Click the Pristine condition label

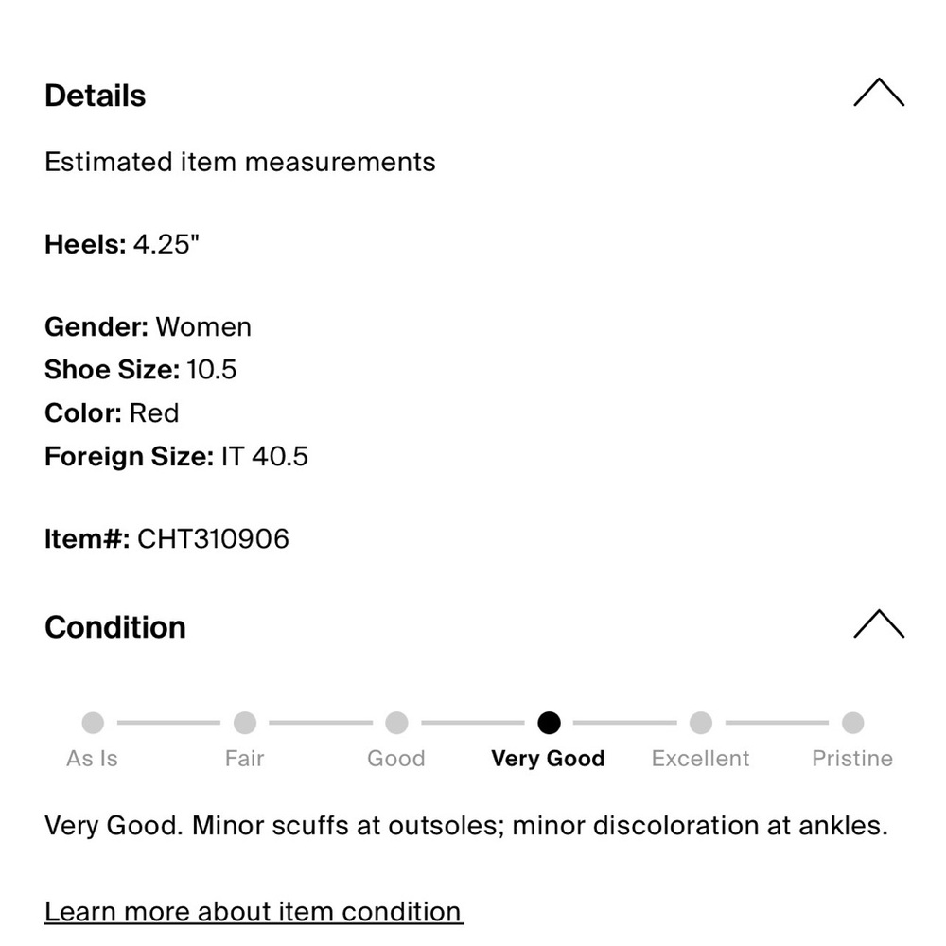pos(852,759)
